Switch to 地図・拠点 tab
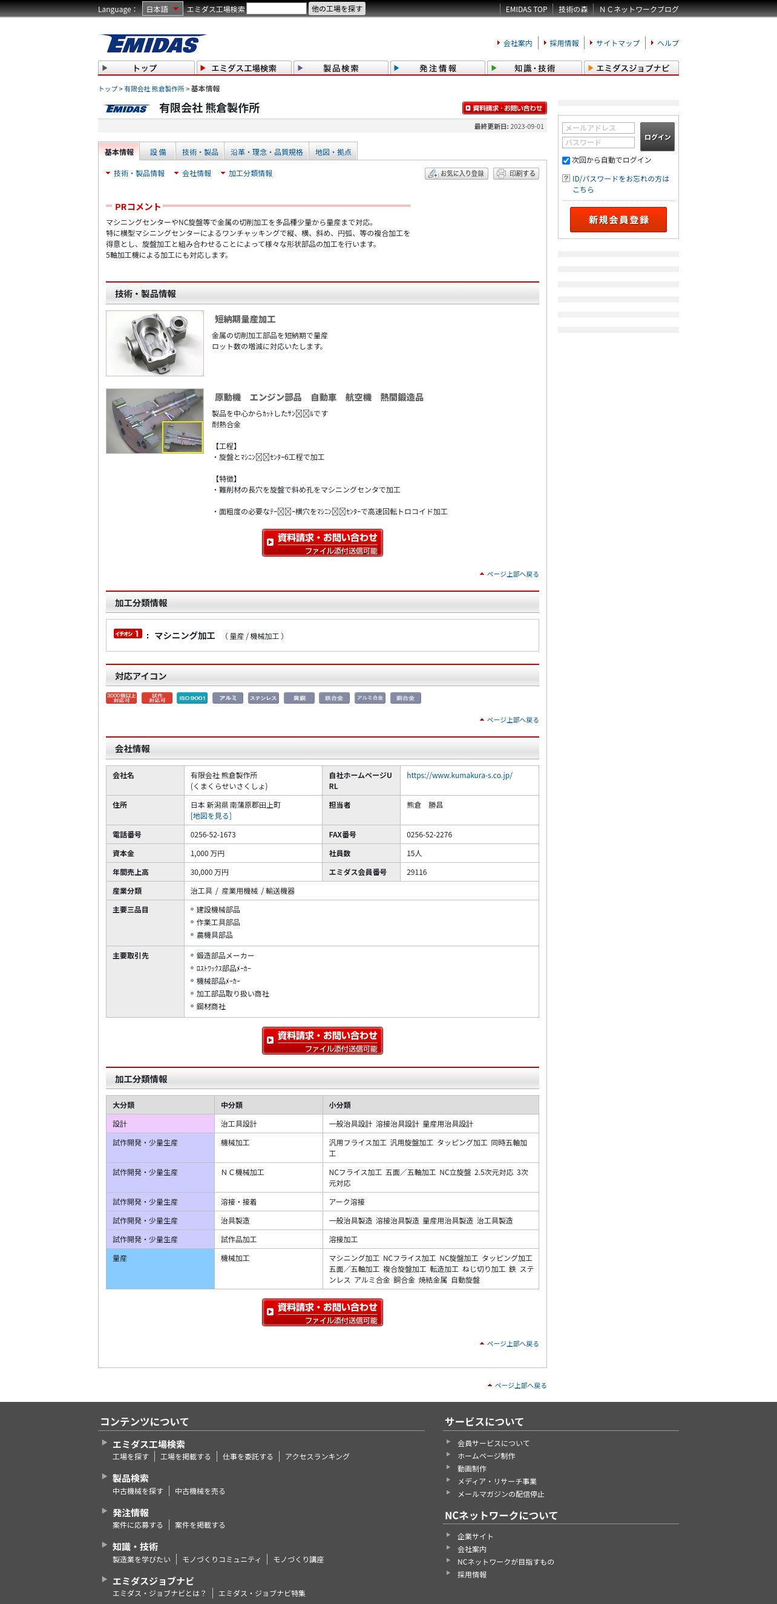The image size is (777, 1604). [333, 152]
